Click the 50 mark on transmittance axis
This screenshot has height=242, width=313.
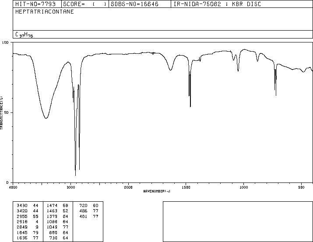(x=7, y=112)
